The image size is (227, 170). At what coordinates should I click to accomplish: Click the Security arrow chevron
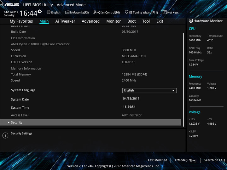point(9,122)
